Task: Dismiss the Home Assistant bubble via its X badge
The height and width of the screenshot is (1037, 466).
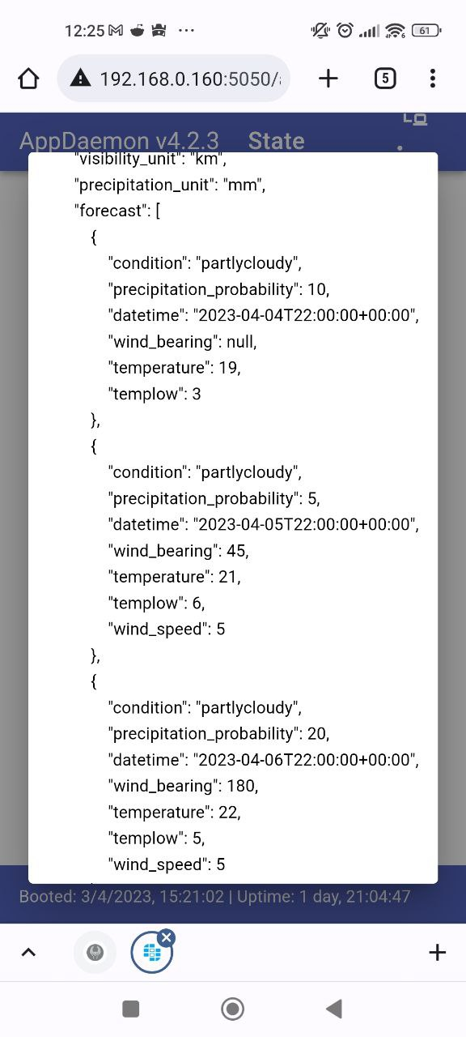Action: [x=166, y=937]
